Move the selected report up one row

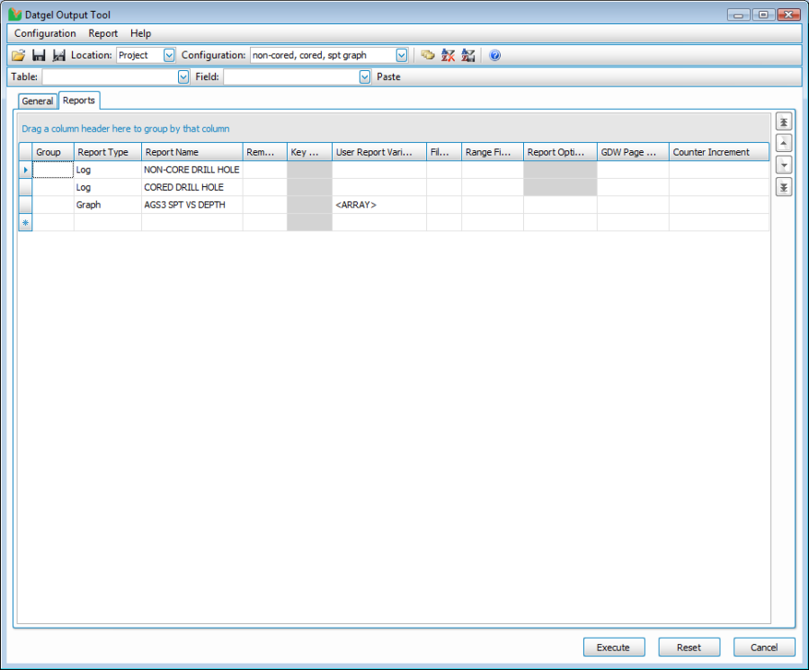click(784, 144)
